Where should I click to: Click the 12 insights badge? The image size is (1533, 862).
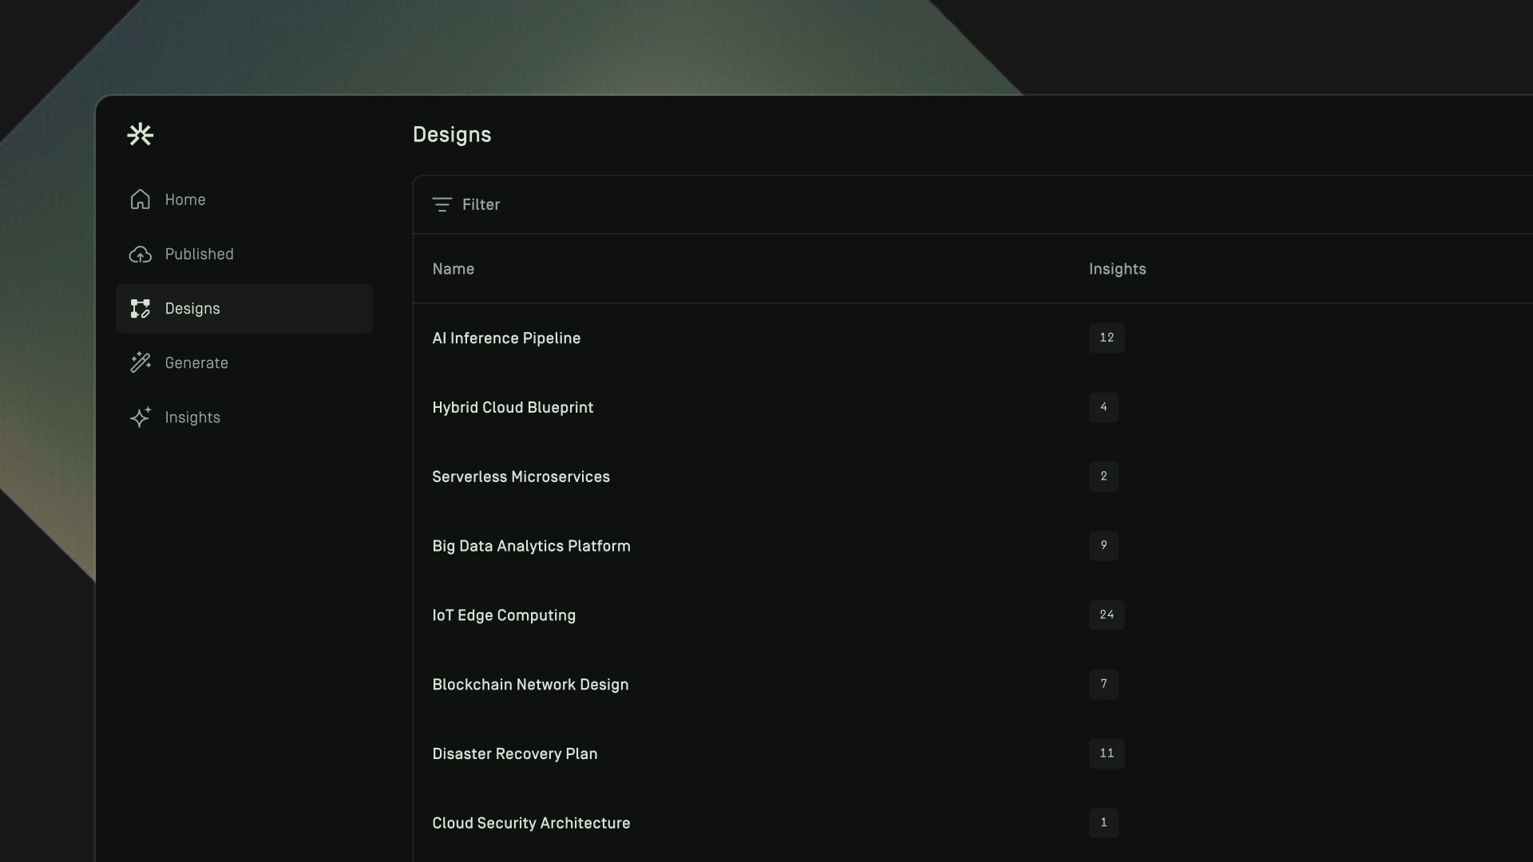click(1106, 338)
